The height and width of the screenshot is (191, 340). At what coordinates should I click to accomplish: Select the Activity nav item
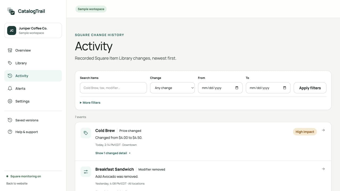[33, 76]
